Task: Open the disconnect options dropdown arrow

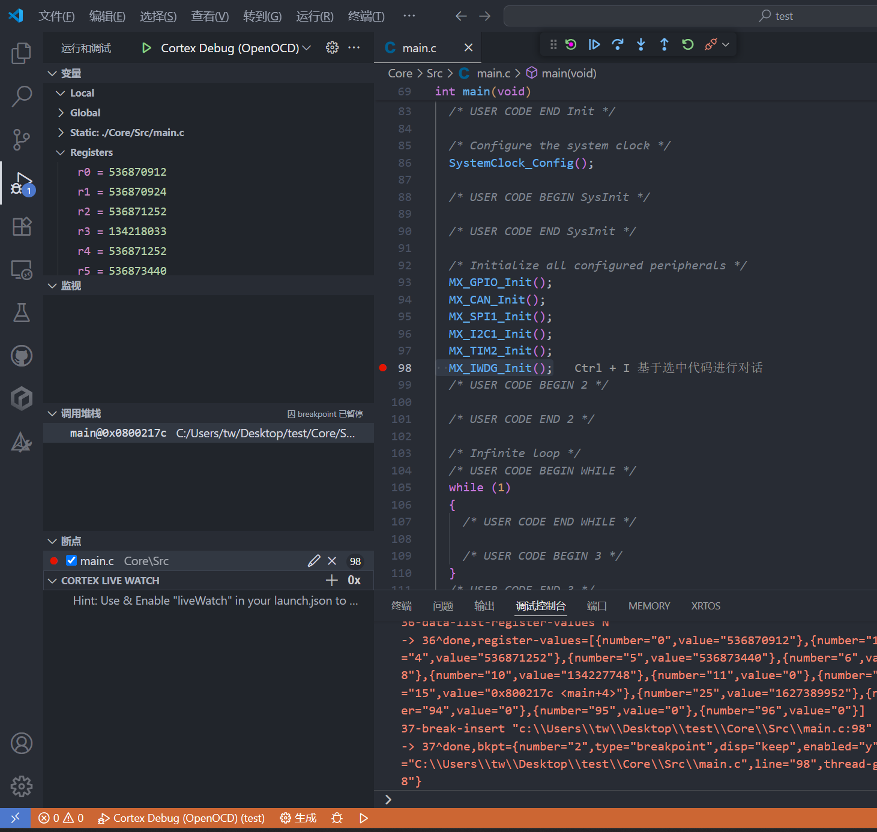Action: coord(726,44)
